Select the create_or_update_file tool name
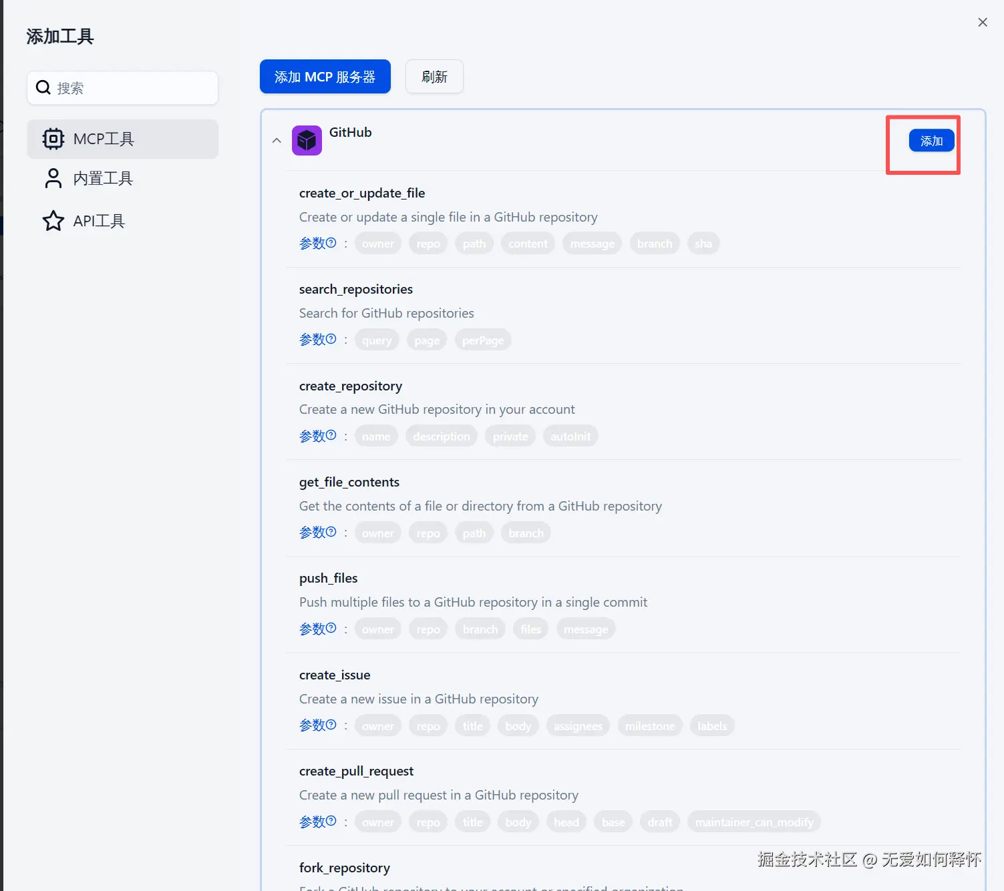This screenshot has height=891, width=1004. pos(362,193)
